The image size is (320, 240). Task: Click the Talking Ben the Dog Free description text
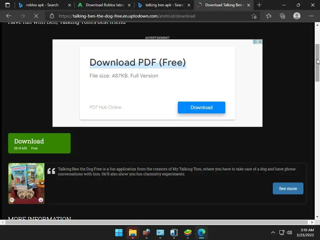(x=177, y=172)
